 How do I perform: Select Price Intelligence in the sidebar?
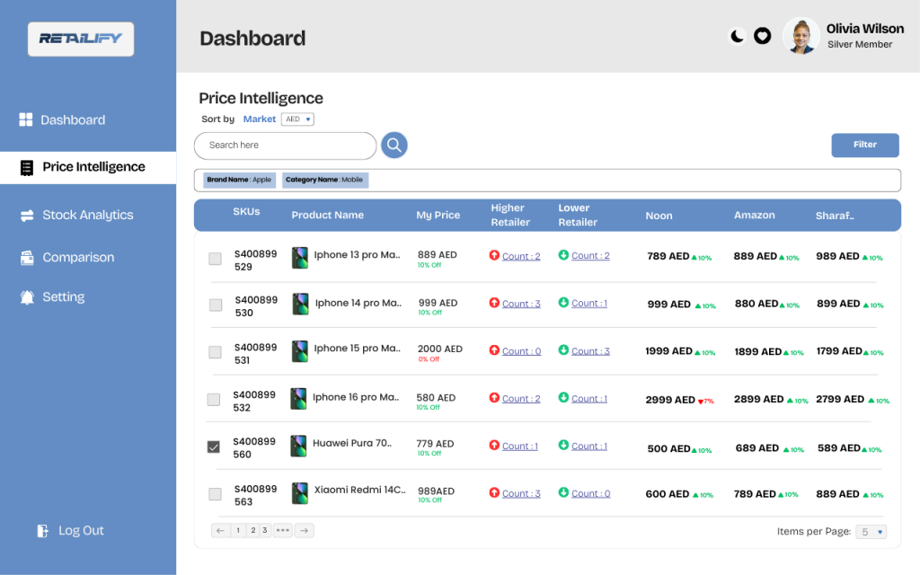[93, 167]
